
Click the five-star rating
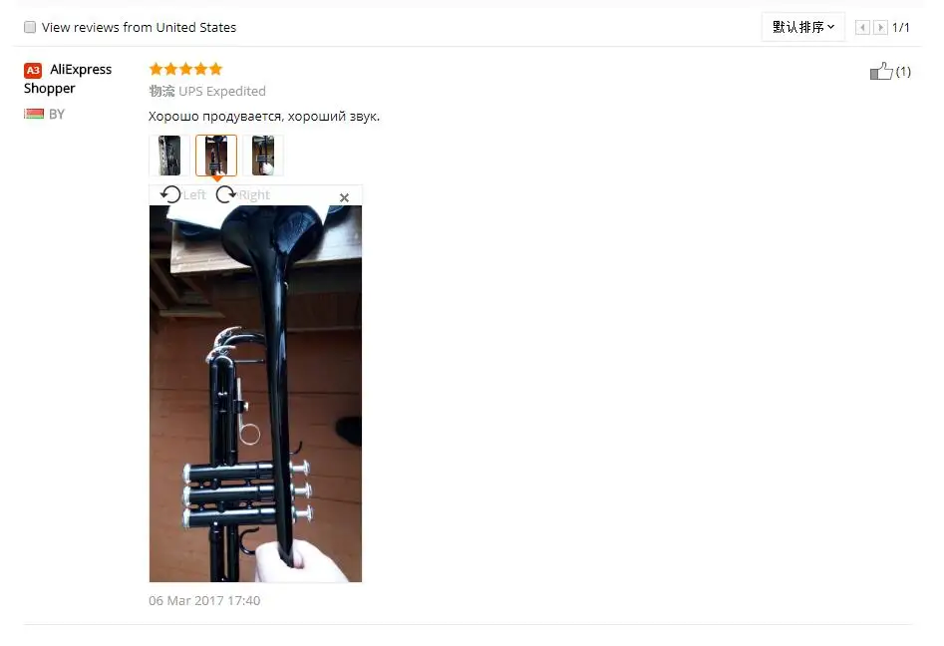(x=186, y=69)
